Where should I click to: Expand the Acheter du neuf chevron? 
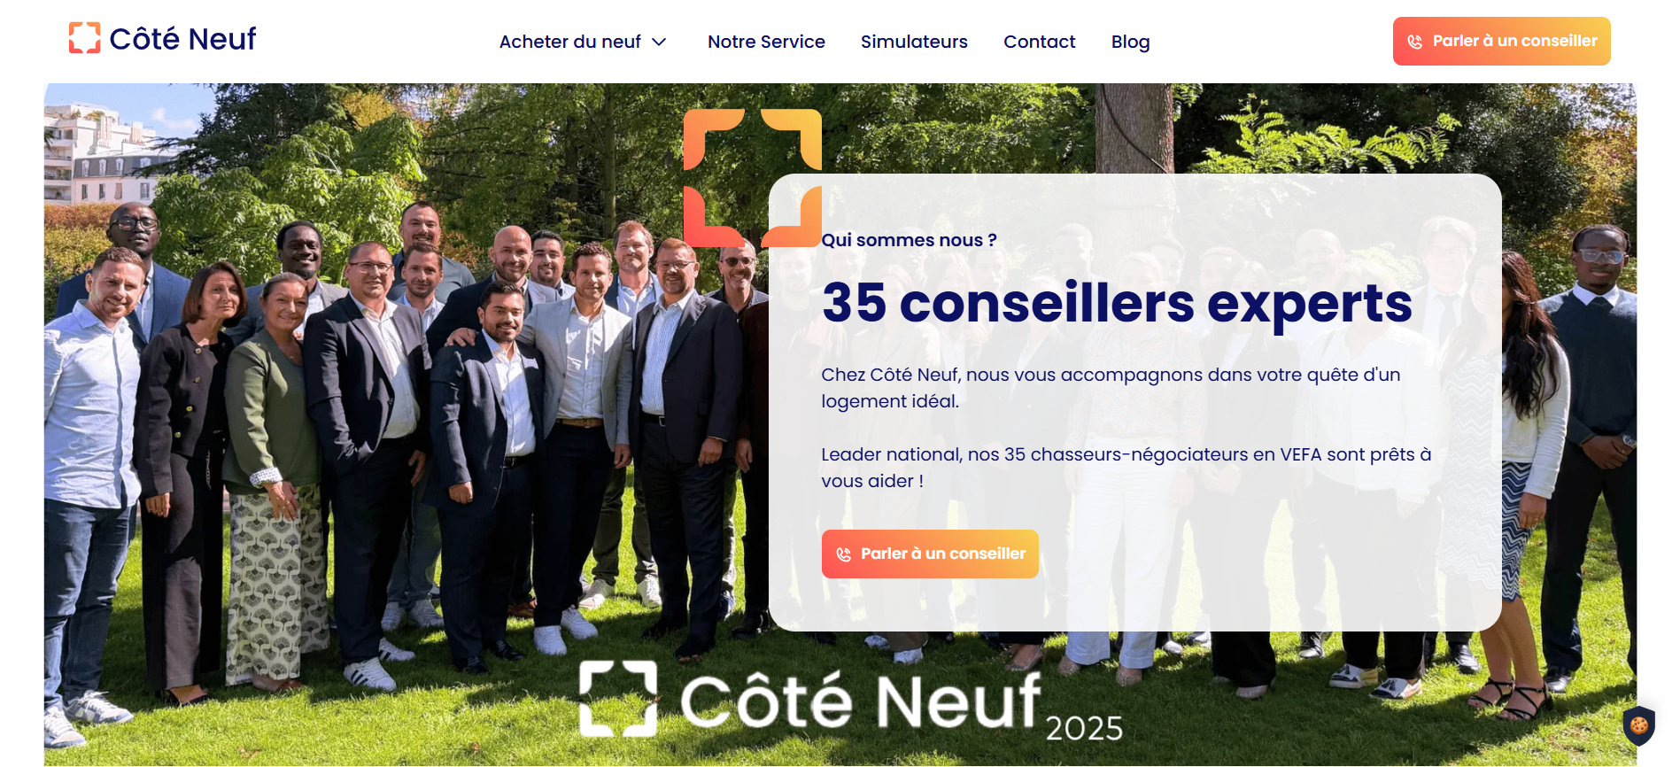pyautogui.click(x=659, y=42)
